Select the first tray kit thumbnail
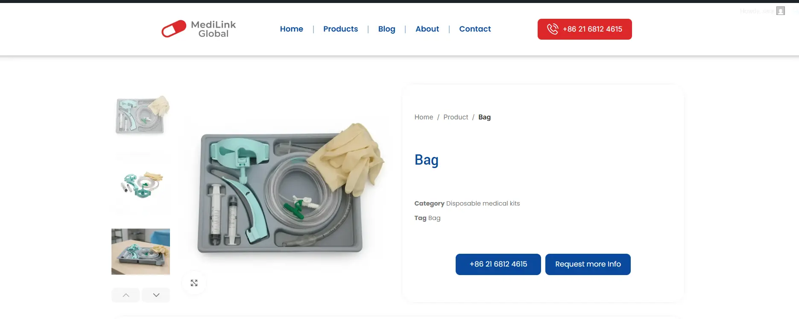The width and height of the screenshot is (799, 319). coord(141,115)
